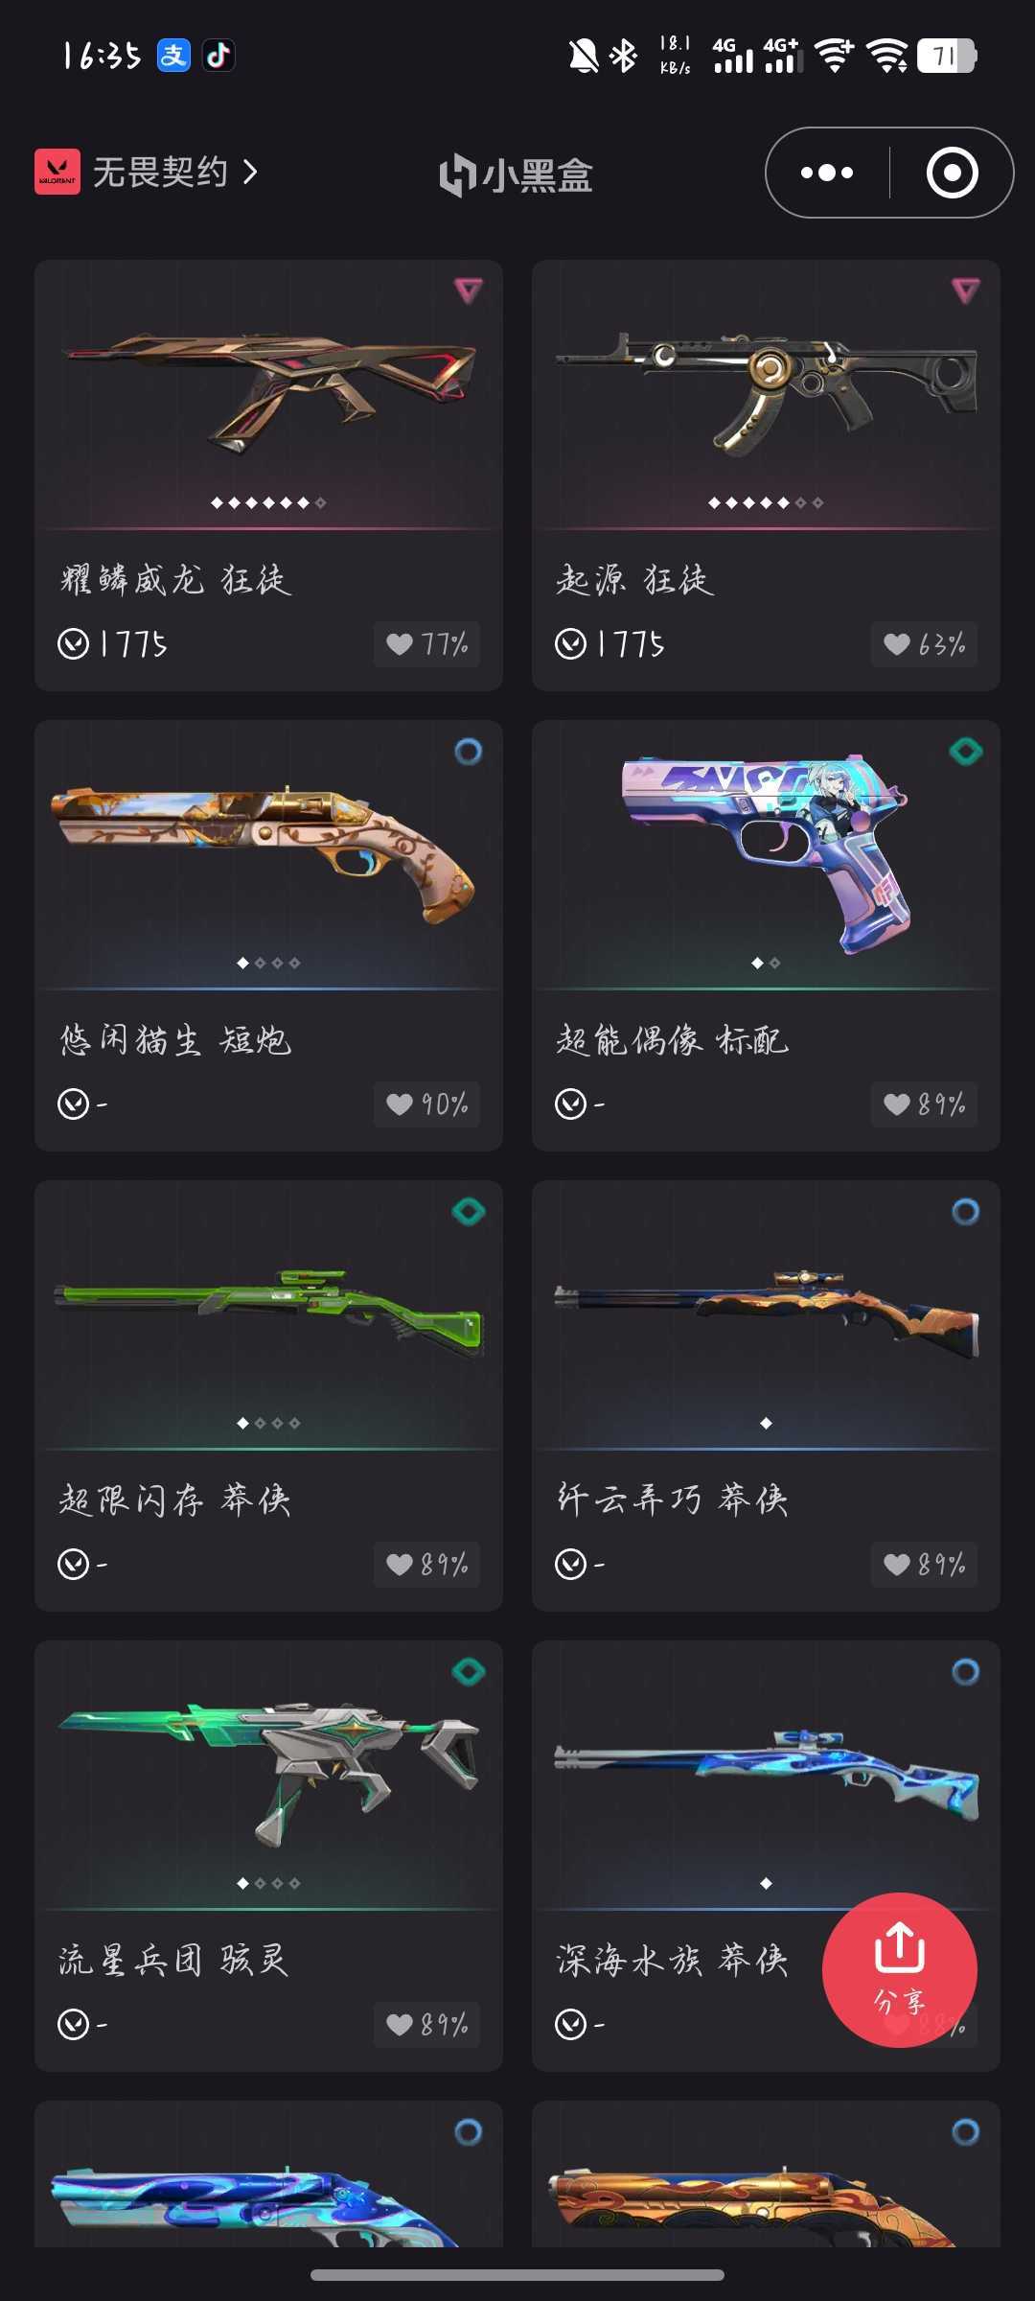Tap the 小黑盒 logo in header
The width and height of the screenshot is (1035, 2301).
coord(517,174)
